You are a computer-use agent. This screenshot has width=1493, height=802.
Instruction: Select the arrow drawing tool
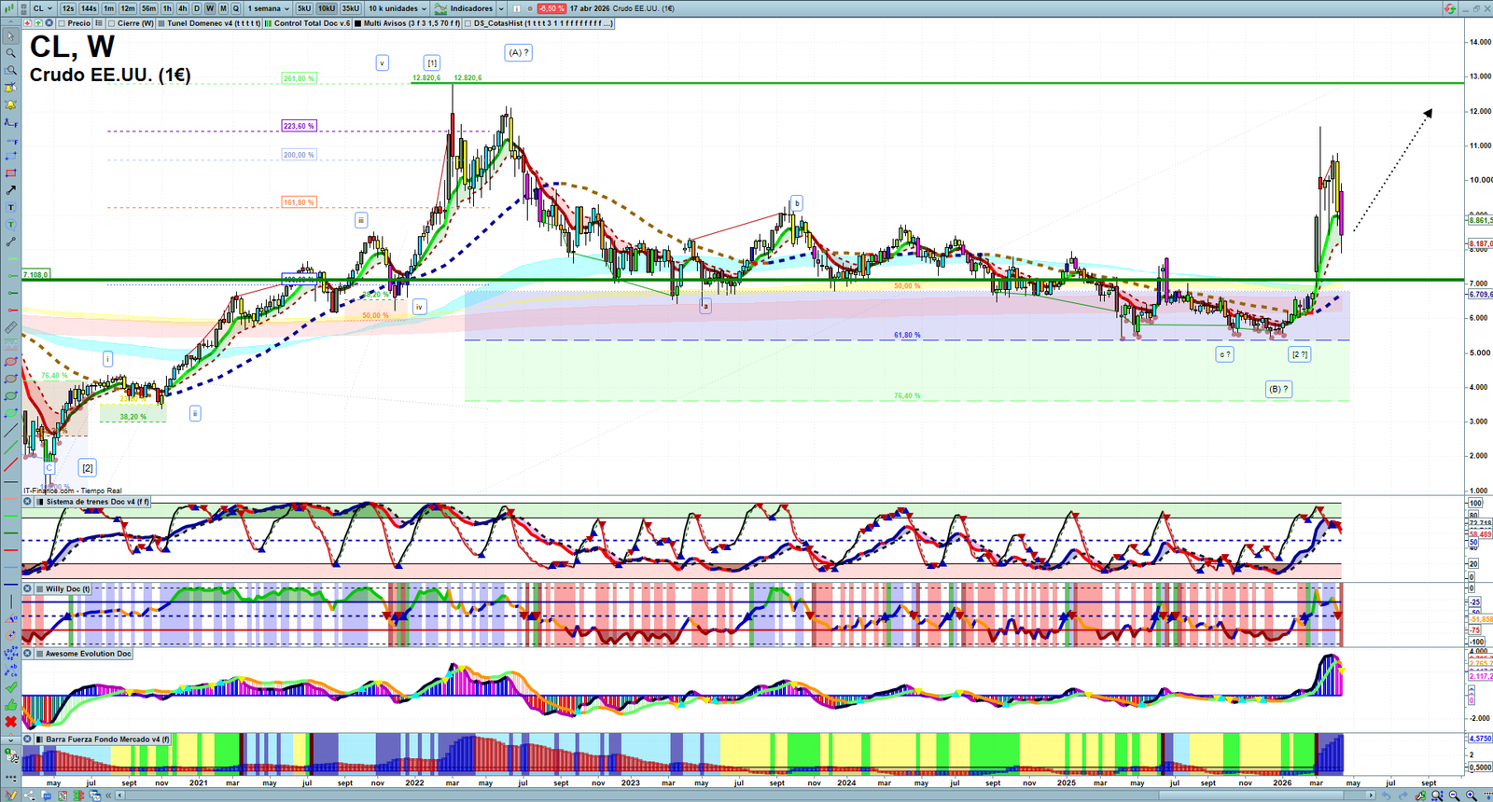[11, 190]
